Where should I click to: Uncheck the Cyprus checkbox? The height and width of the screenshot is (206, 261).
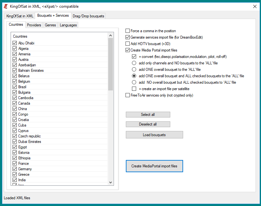tap(15, 131)
